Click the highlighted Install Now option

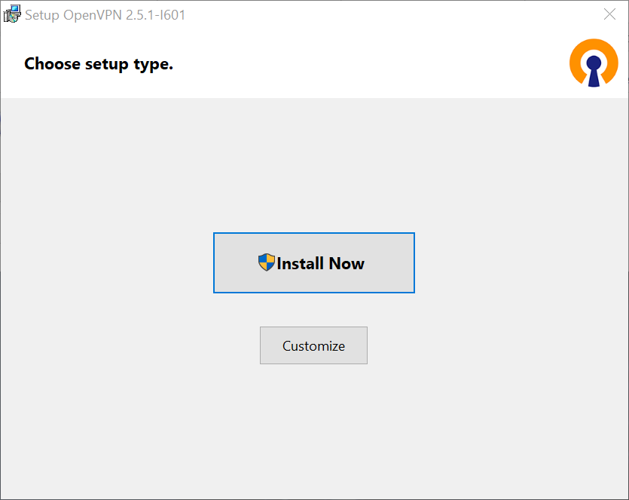click(313, 262)
